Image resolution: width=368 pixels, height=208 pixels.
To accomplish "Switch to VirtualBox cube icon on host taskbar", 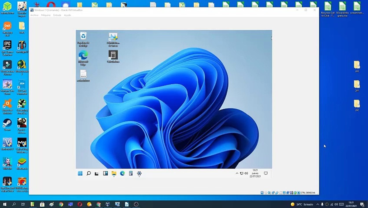I will (x=108, y=204).
